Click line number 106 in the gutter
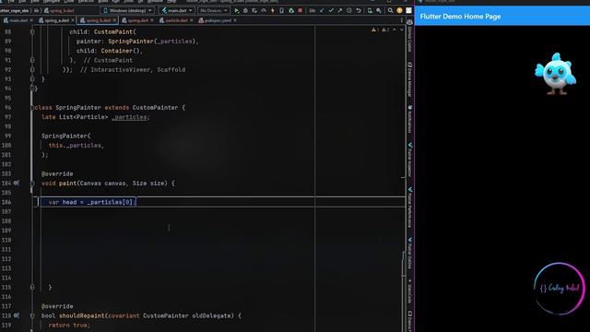Screen dimensions: 590x332 [x=6, y=202]
